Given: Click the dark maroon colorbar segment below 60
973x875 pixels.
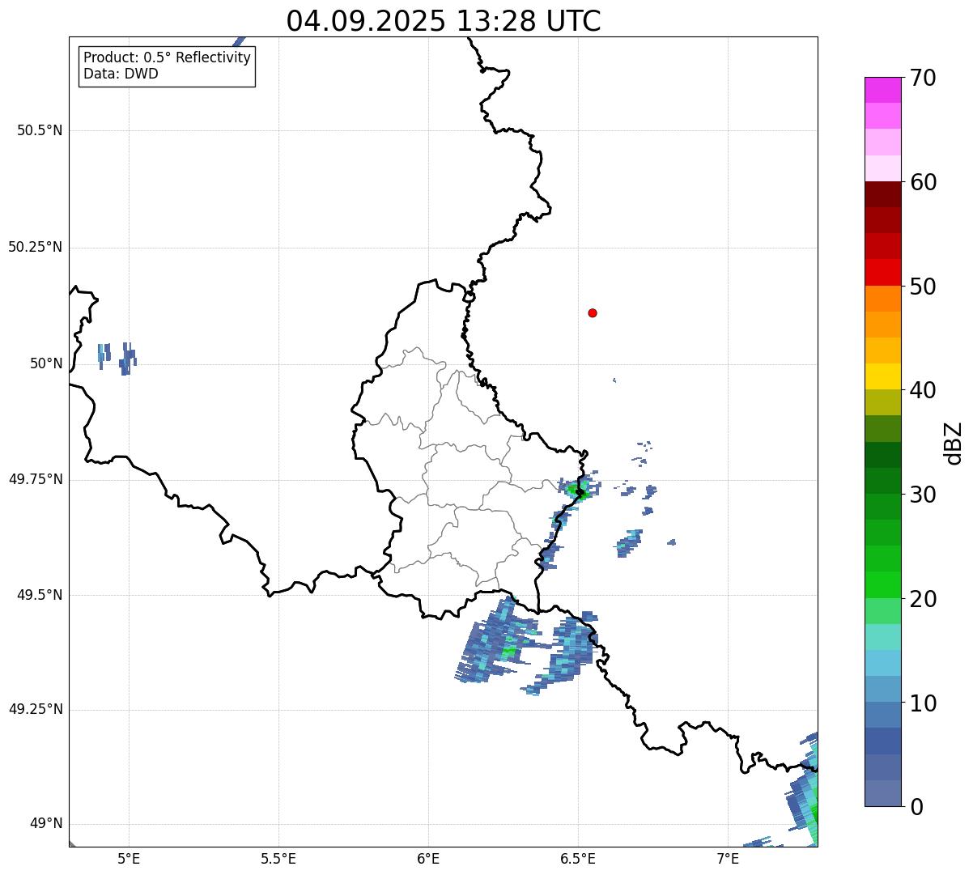Looking at the screenshot, I should (x=882, y=194).
